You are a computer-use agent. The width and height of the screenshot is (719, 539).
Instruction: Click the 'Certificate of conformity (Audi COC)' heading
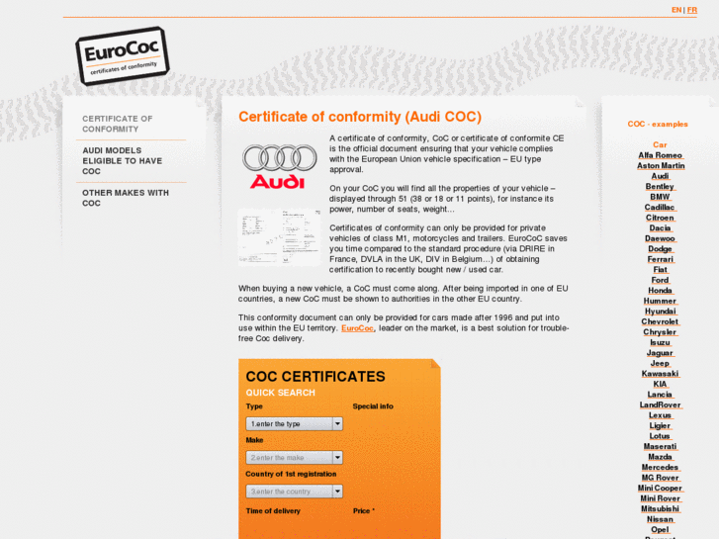(x=360, y=117)
